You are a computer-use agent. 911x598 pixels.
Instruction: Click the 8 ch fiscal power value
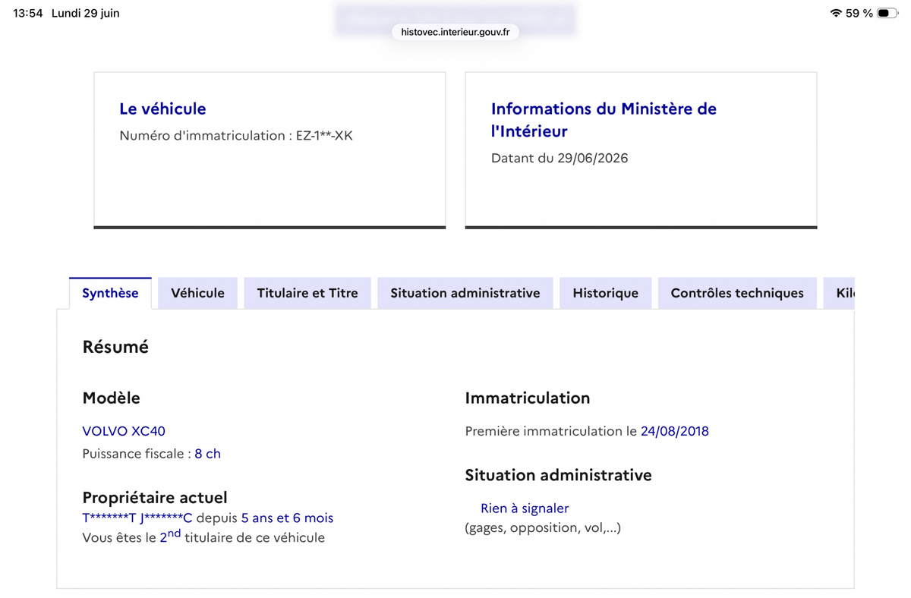point(207,454)
